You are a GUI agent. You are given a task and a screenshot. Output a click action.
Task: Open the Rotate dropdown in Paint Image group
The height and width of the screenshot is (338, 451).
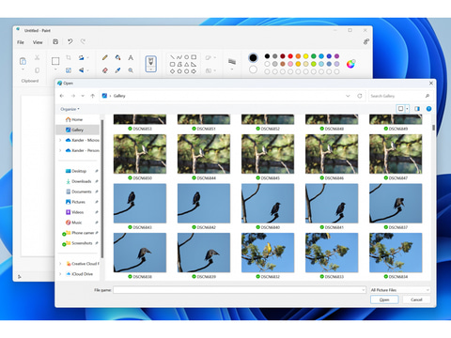point(87,57)
